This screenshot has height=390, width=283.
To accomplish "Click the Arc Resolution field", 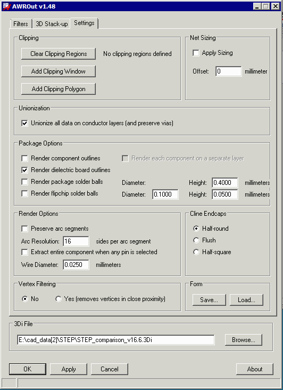I will click(76, 241).
